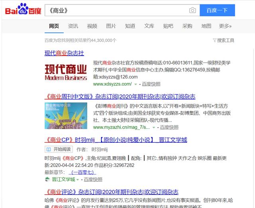
Task: Click the 现代商业 Modern Business thumbnail
Action: point(66,72)
